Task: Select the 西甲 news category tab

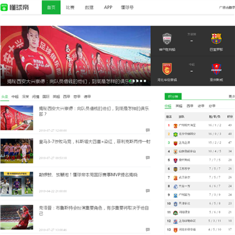Action: 67,97
